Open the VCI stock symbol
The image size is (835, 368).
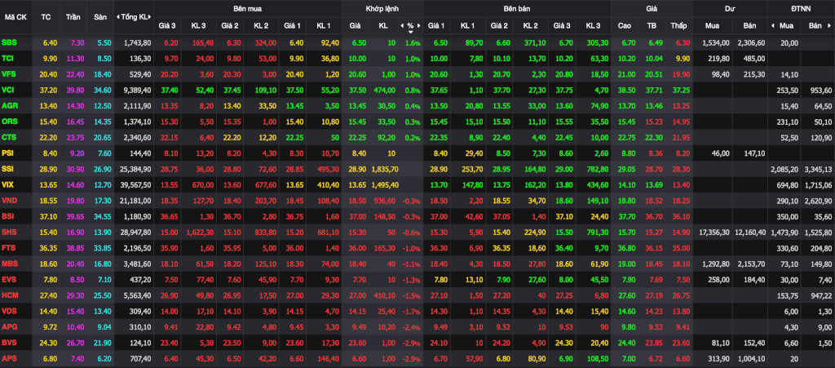pyautogui.click(x=8, y=90)
